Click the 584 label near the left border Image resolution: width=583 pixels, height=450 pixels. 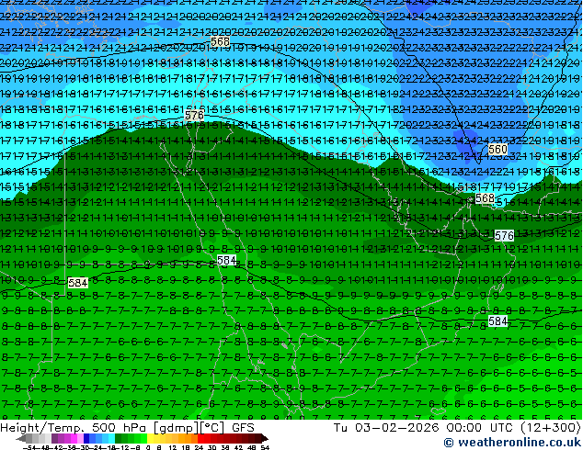[x=78, y=283]
